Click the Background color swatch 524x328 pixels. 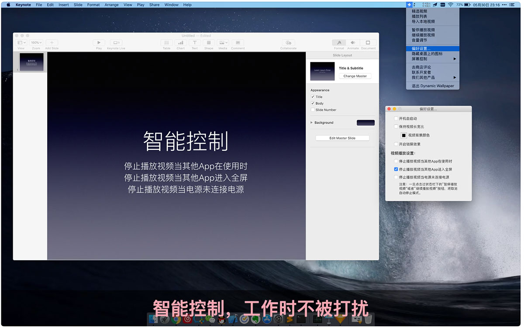[x=365, y=123]
